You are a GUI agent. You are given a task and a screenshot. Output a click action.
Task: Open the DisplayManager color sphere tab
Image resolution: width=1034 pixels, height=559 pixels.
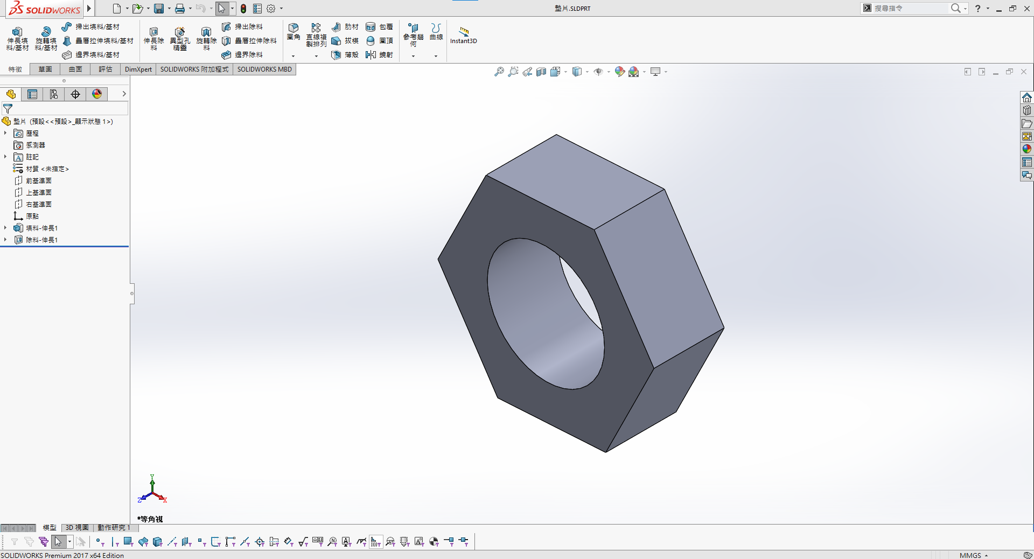coord(97,94)
